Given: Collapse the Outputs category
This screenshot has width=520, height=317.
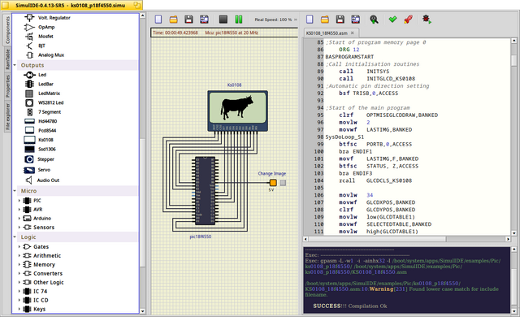Looking at the screenshot, I should [15, 65].
